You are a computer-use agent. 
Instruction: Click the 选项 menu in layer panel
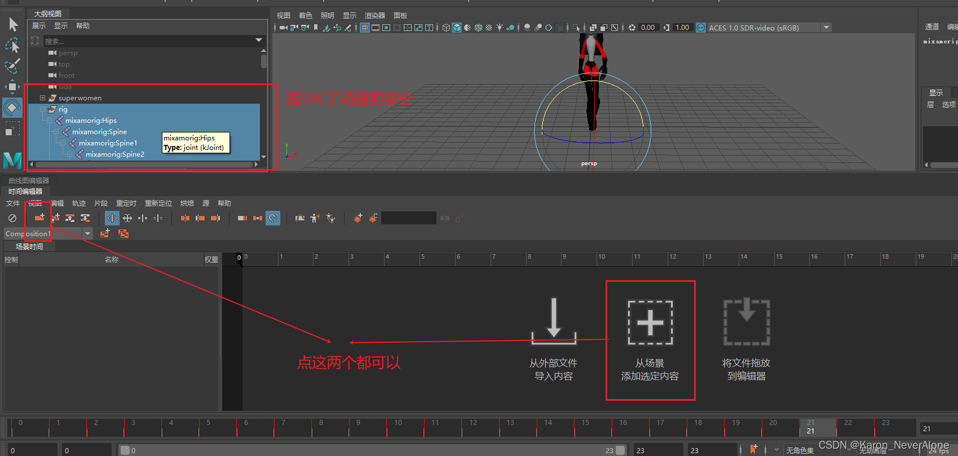pyautogui.click(x=948, y=104)
